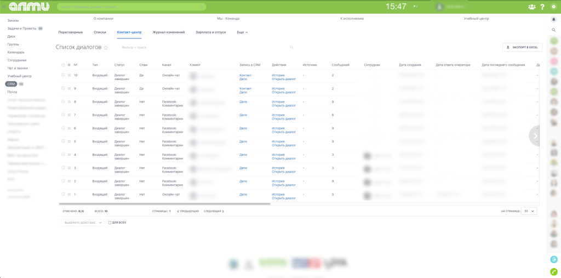Expand the Еще dropdown tab
The width and height of the screenshot is (561, 278).
point(242,32)
